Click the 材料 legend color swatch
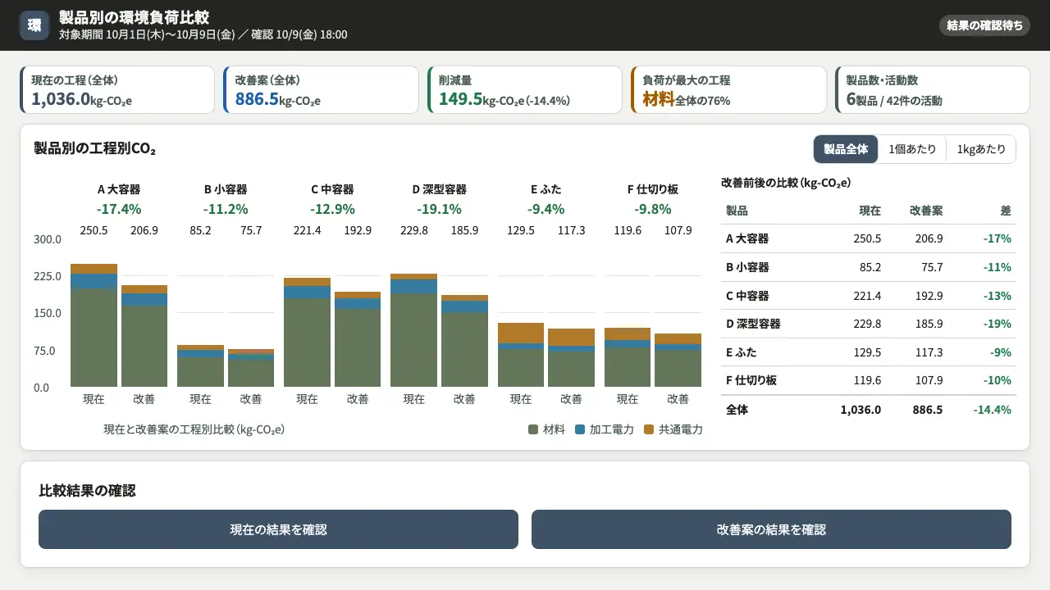Screen dimensions: 1050x590 533,429
